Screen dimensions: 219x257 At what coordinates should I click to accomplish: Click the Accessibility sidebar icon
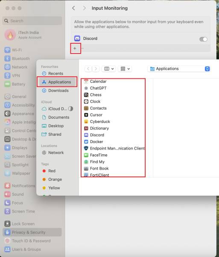coord(7,105)
